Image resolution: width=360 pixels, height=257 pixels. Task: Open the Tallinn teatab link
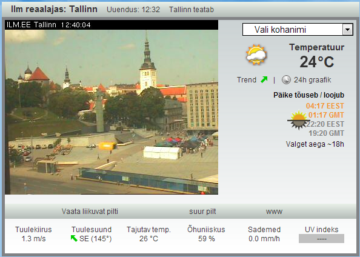coord(192,10)
